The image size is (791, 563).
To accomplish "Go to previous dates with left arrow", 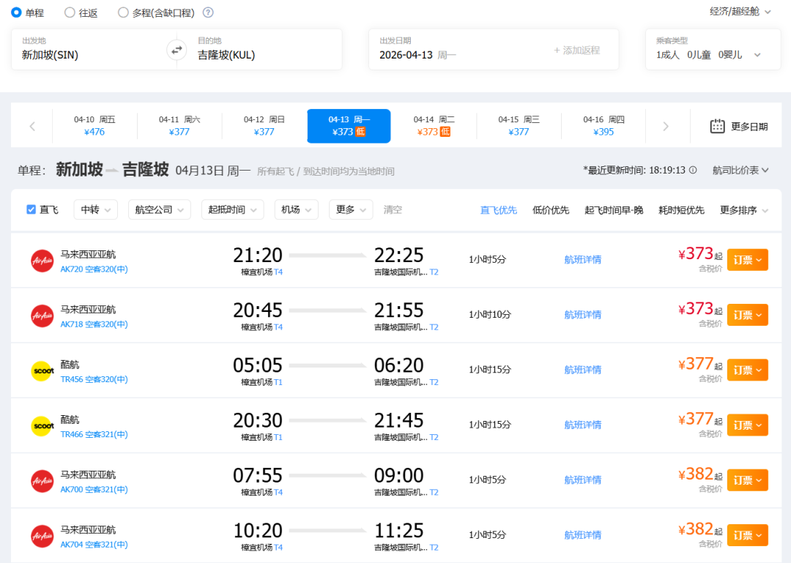I will click(32, 127).
